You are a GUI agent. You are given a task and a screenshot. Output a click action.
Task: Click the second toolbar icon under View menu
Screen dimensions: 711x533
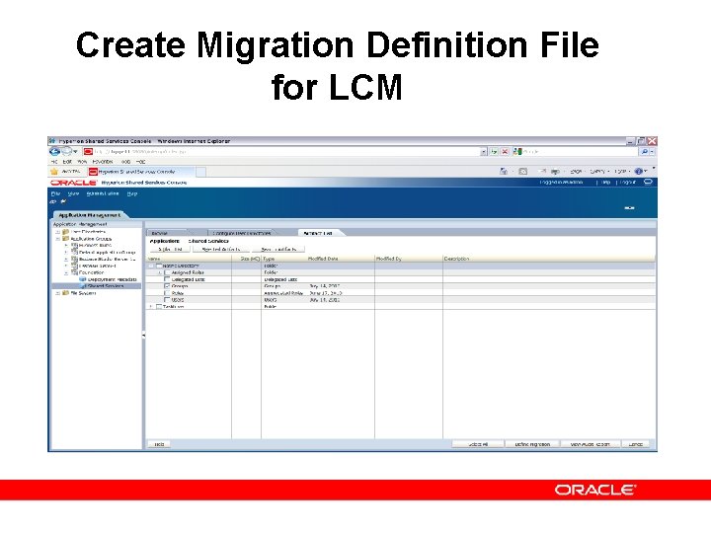point(63,201)
